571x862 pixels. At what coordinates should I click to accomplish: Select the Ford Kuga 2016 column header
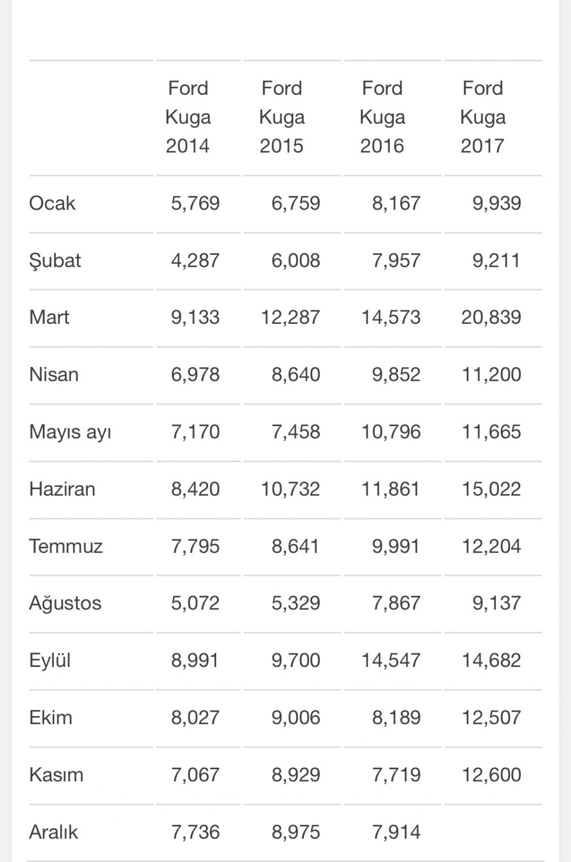[x=382, y=117]
